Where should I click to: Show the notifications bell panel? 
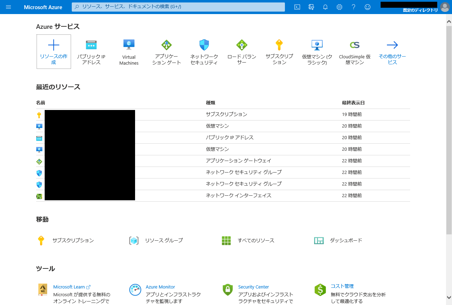(325, 7)
